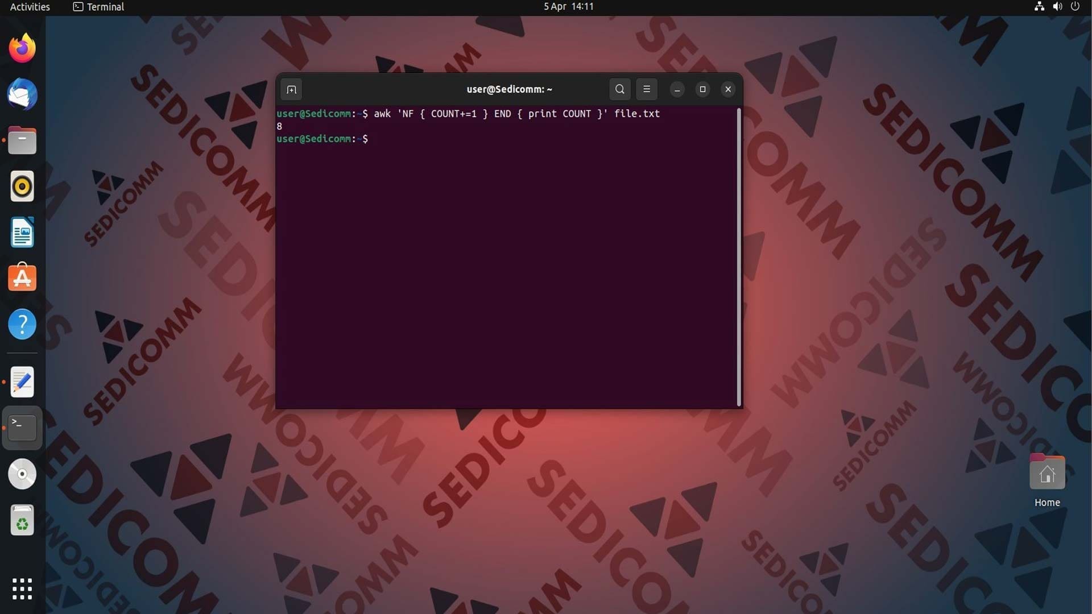Screen dimensions: 1092x614
Task: Show Applications grid
Action: pyautogui.click(x=22, y=589)
